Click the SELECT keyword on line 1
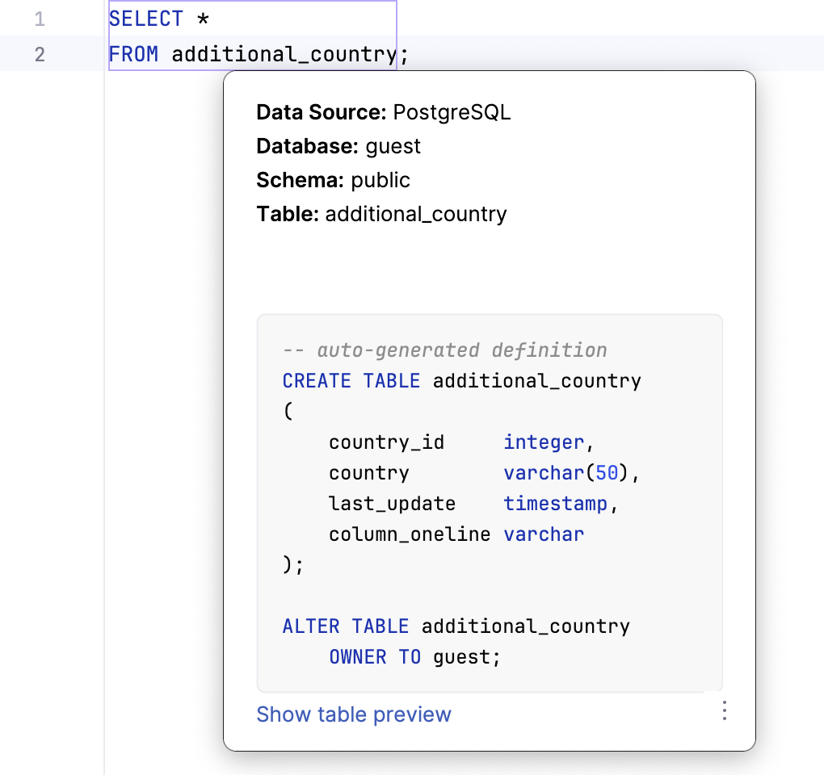This screenshot has width=824, height=775. (145, 18)
